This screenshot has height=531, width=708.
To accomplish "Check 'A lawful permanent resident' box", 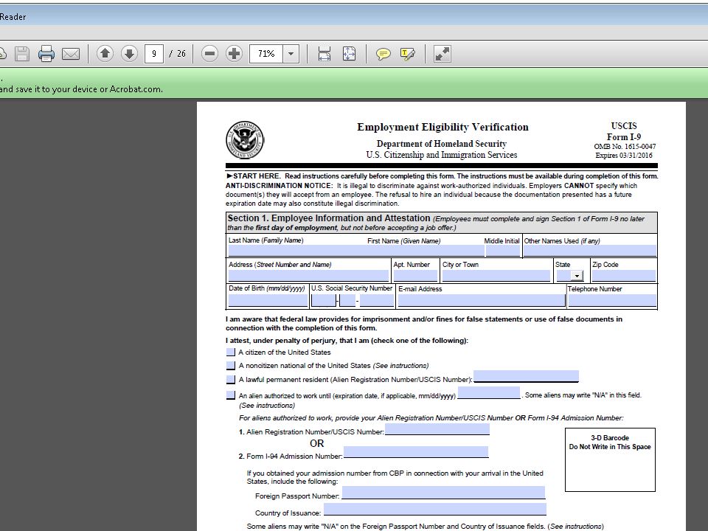I will (x=231, y=379).
